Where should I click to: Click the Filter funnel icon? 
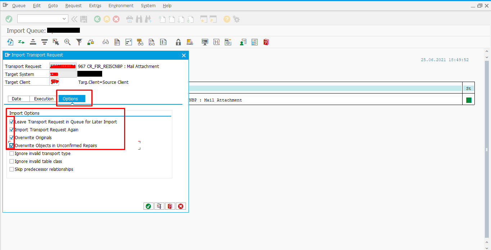[79, 42]
